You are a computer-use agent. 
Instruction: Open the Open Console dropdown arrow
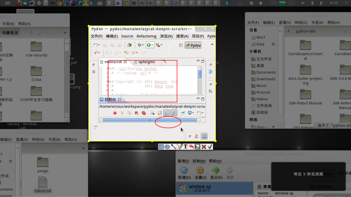click(202, 113)
